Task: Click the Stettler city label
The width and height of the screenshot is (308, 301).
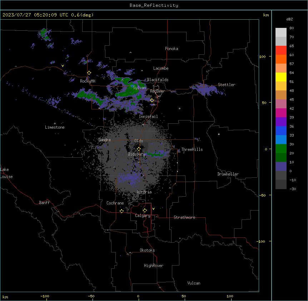Action: 226,85
